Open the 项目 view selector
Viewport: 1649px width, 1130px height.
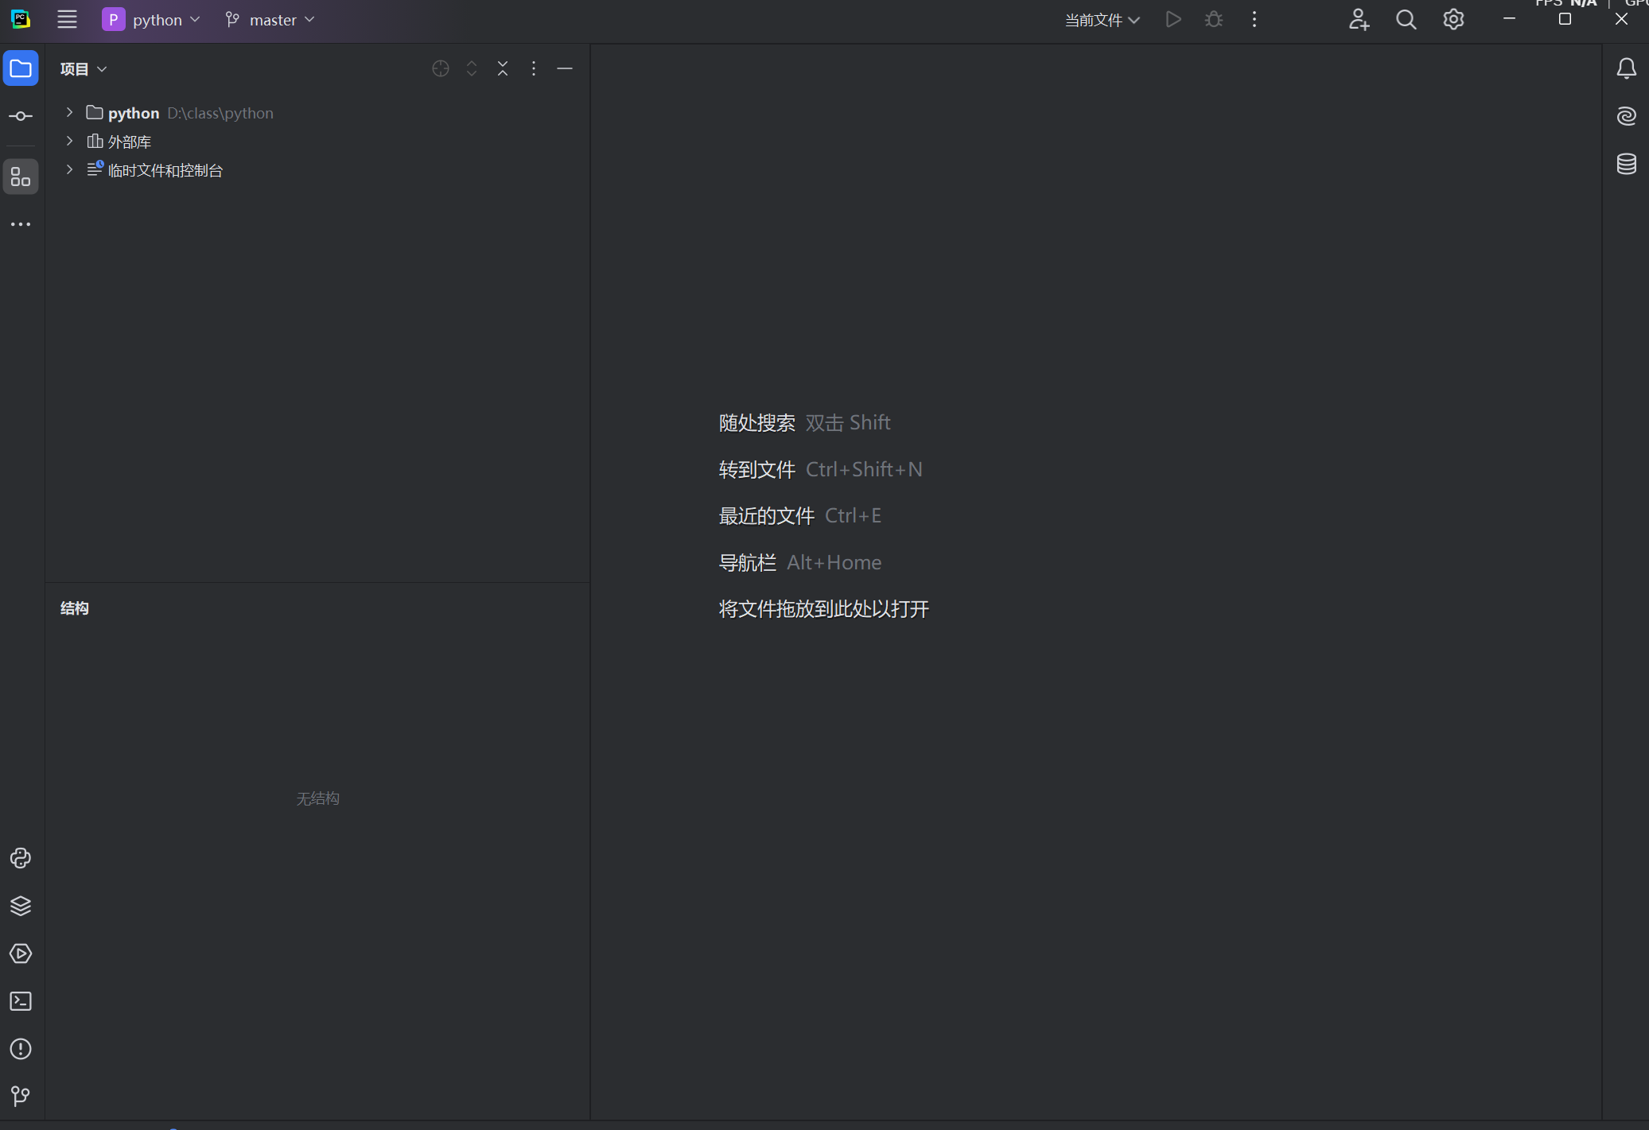83,69
